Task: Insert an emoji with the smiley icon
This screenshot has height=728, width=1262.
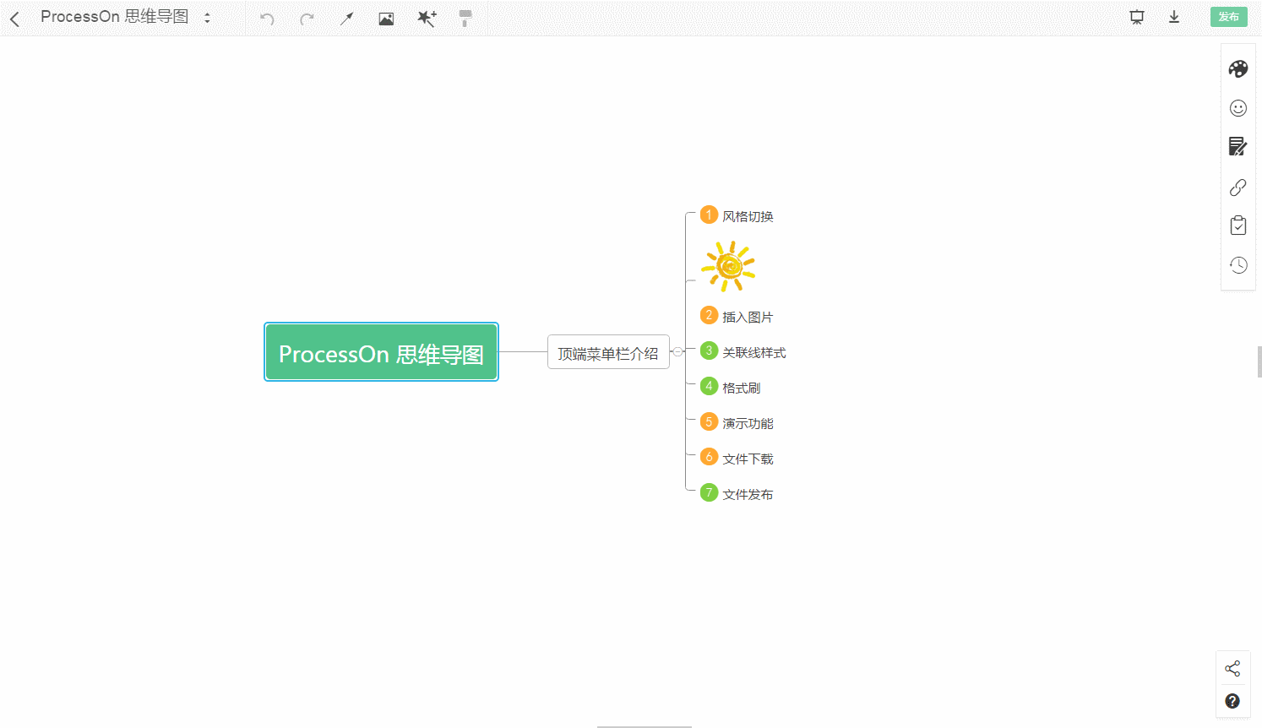Action: [1238, 108]
